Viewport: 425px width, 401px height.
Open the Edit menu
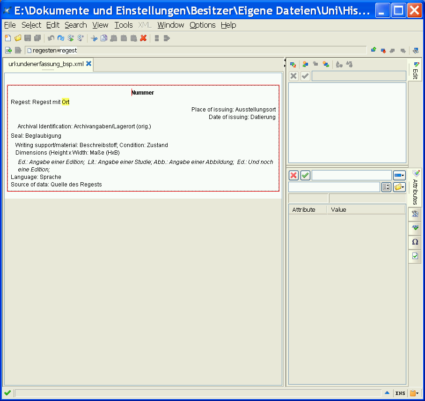pyautogui.click(x=52, y=25)
